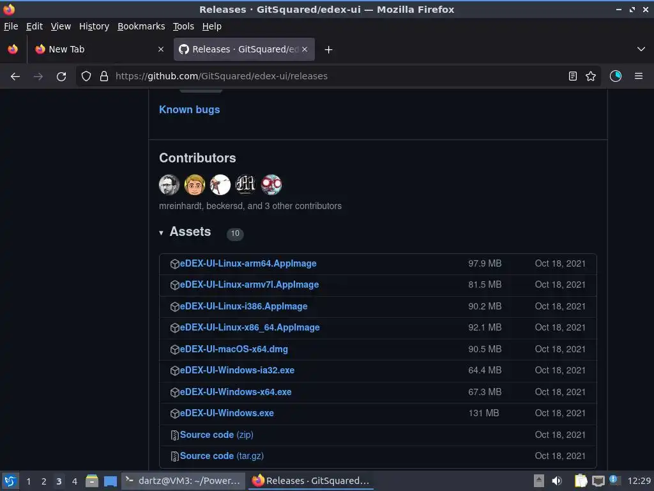The height and width of the screenshot is (491, 654).
Task: Open the clipboard manager tray icon
Action: (581, 481)
